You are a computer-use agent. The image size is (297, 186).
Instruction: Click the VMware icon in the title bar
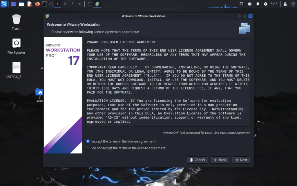click(x=47, y=16)
